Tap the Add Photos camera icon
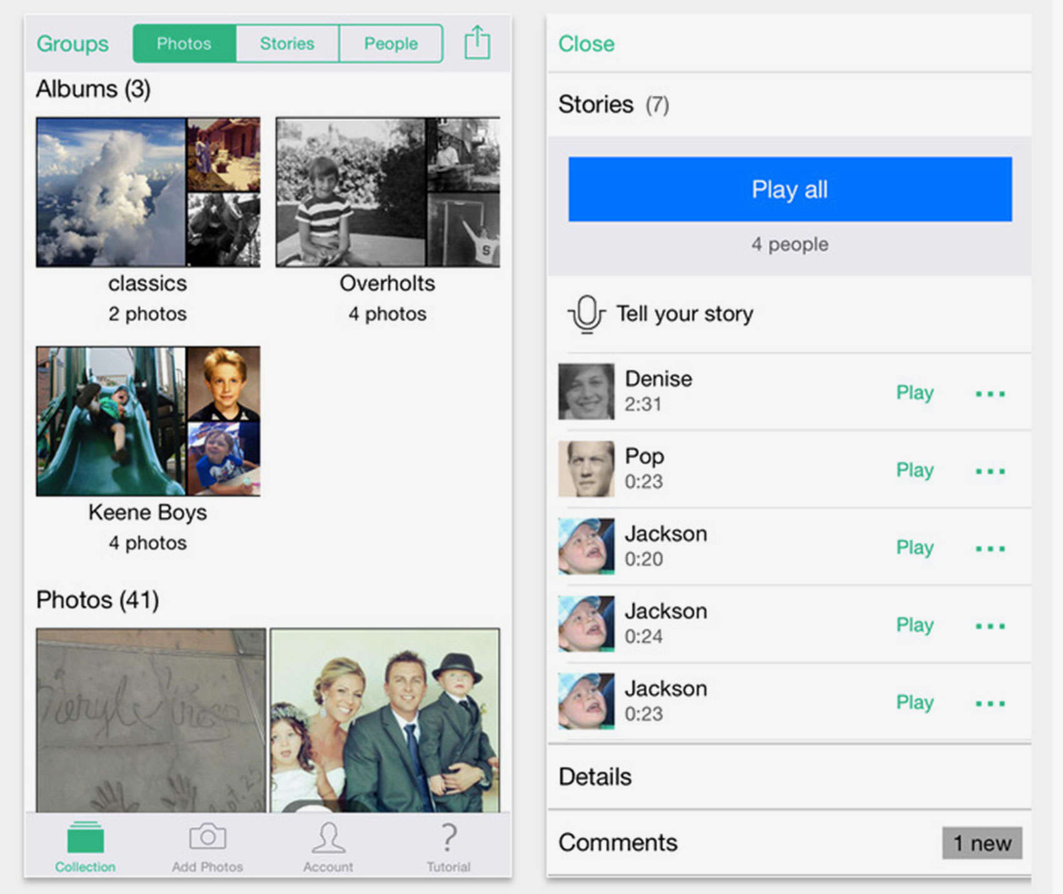The width and height of the screenshot is (1063, 894). [x=207, y=838]
